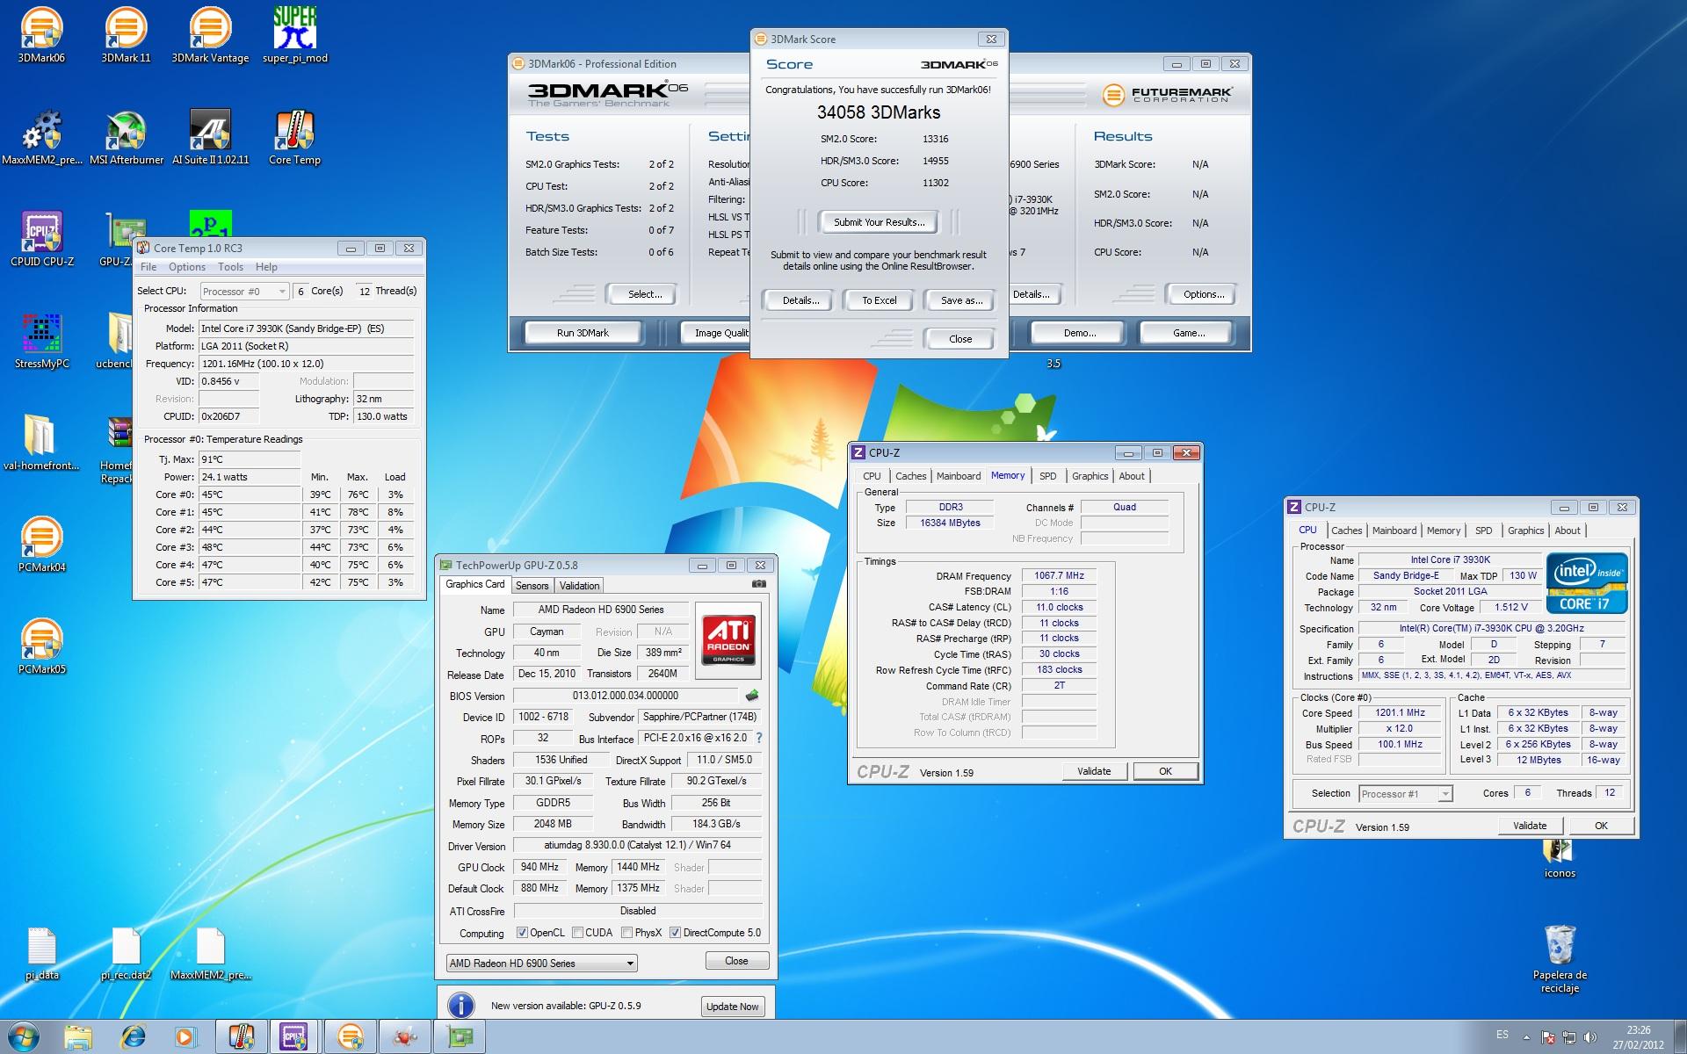This screenshot has height=1054, width=1687.
Task: Open Internet Explorer from taskbar
Action: pyautogui.click(x=133, y=1036)
